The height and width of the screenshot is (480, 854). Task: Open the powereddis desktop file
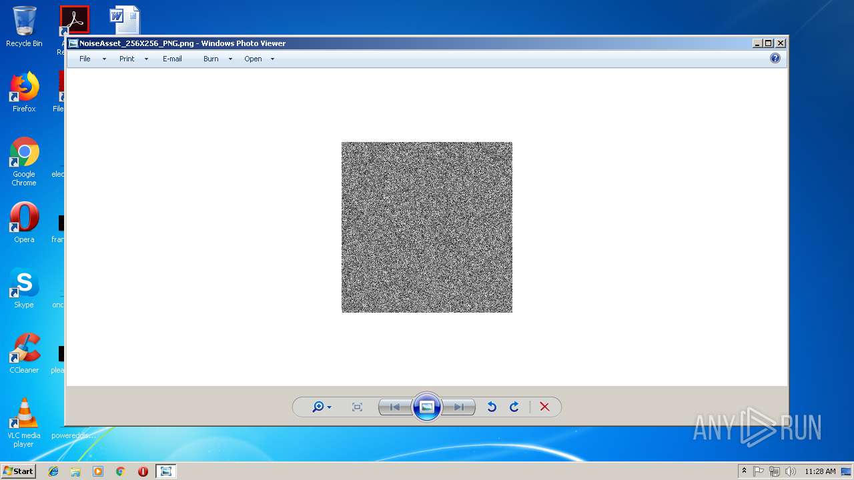(73, 435)
